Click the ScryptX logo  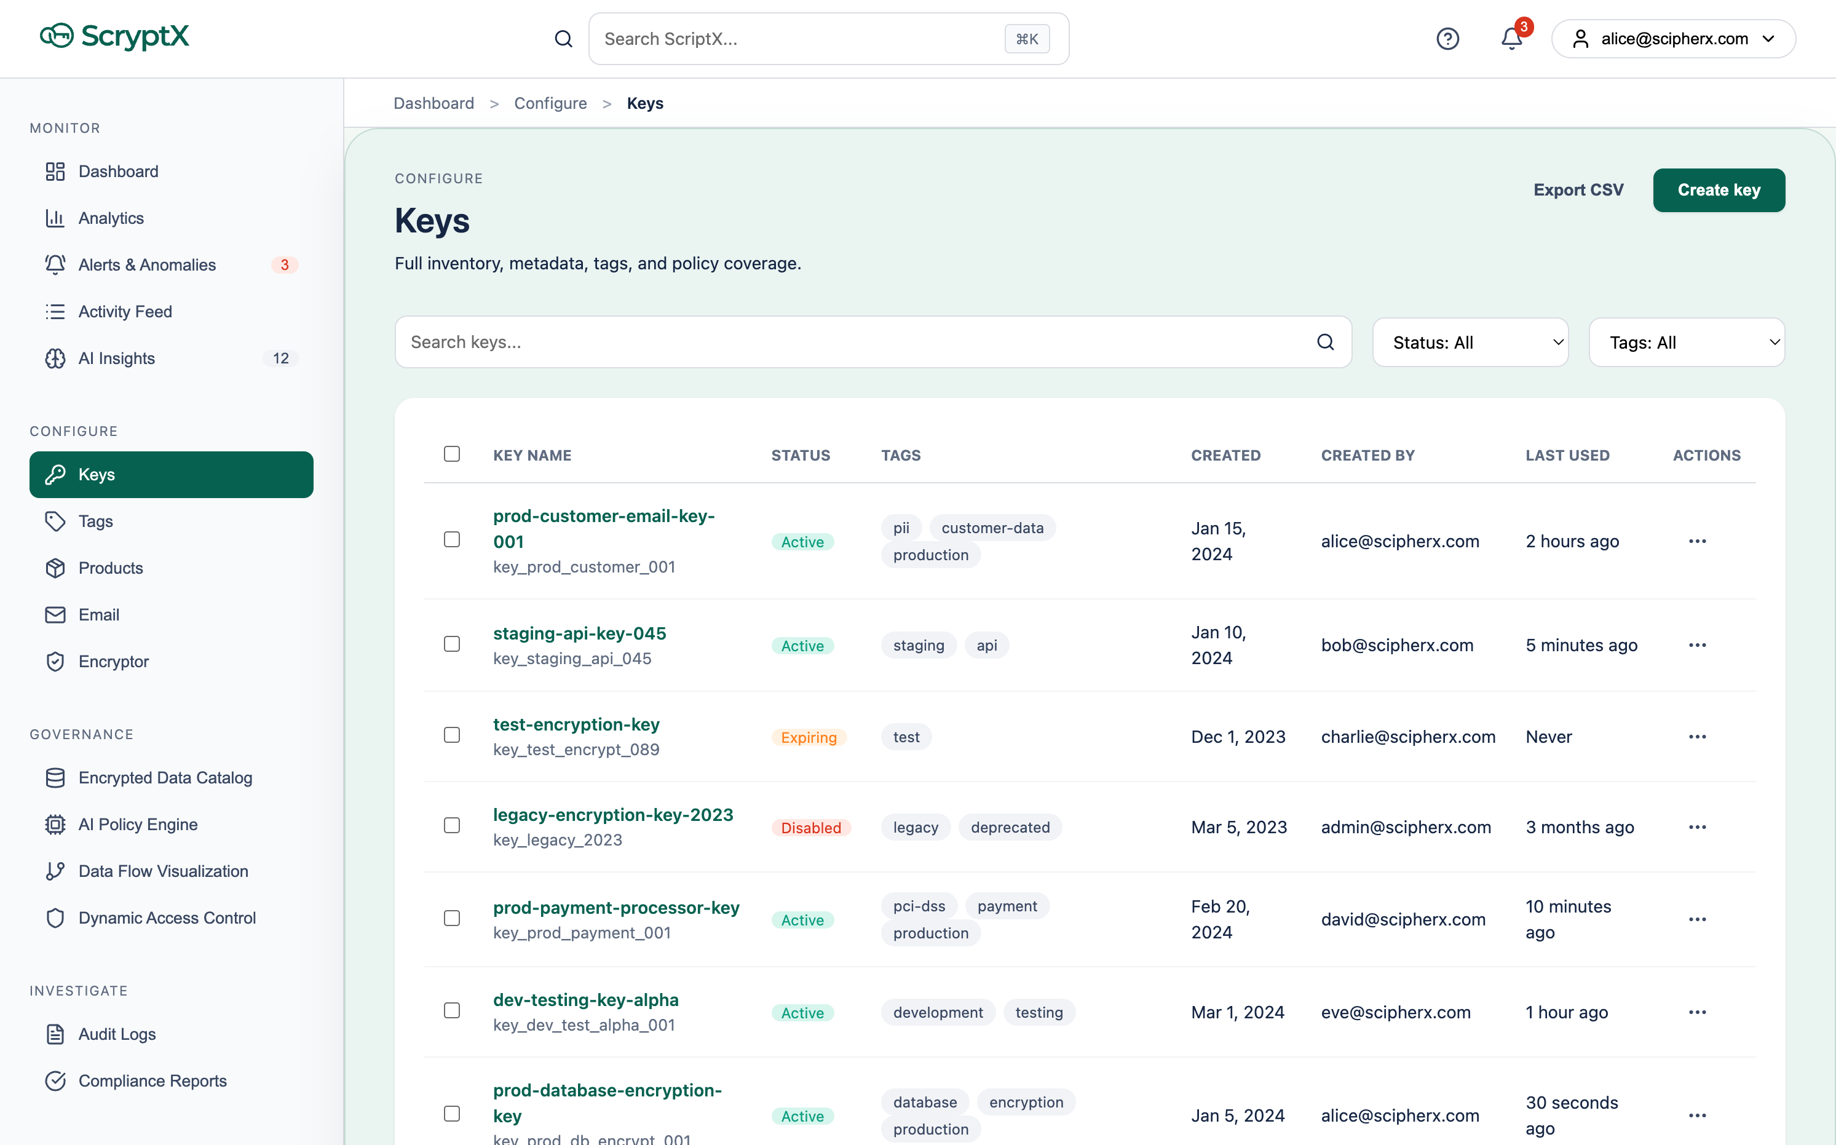coord(114,36)
